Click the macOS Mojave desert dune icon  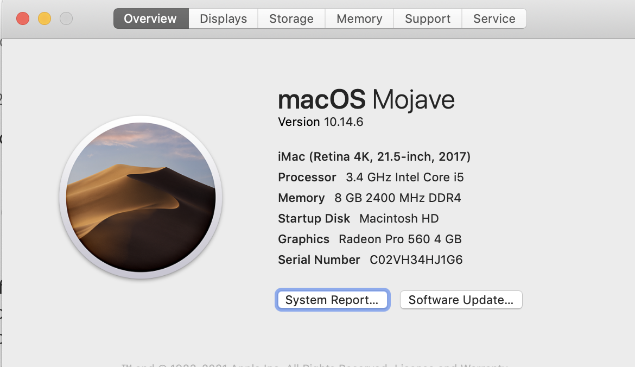(x=141, y=198)
